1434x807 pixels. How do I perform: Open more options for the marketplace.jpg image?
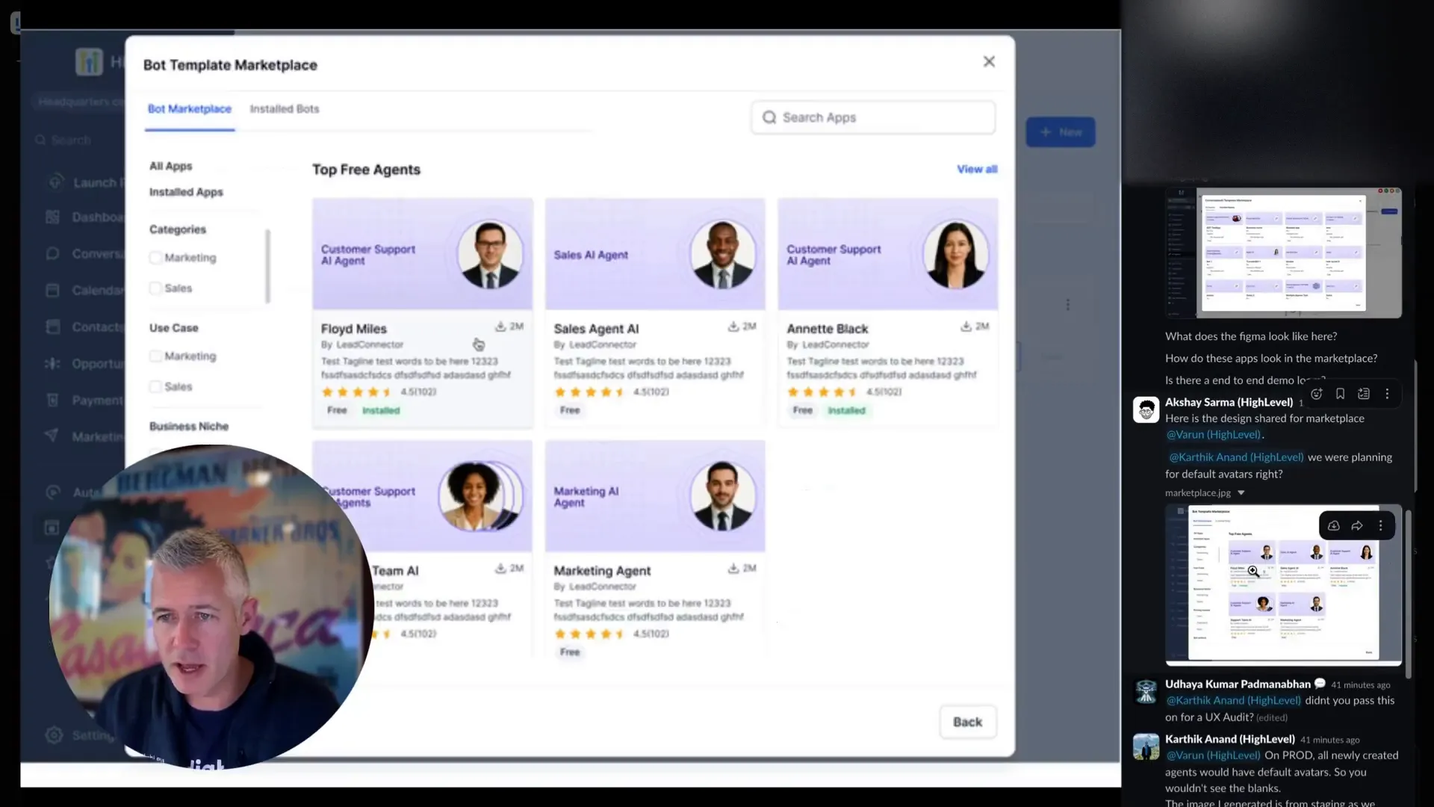coord(1380,526)
